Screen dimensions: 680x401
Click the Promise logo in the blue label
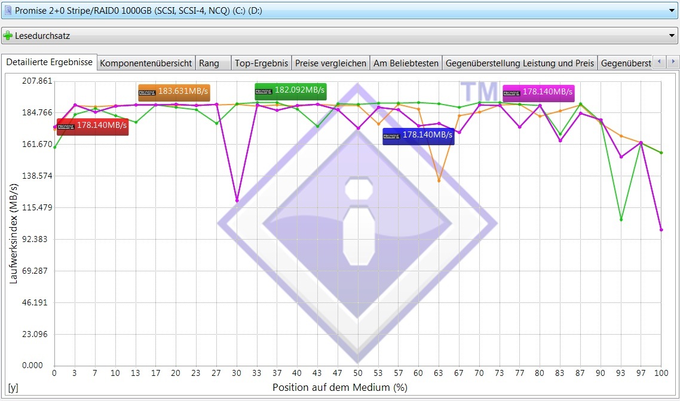pyautogui.click(x=391, y=136)
